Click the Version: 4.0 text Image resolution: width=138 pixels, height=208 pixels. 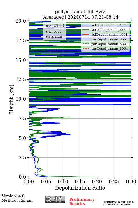[13, 196]
